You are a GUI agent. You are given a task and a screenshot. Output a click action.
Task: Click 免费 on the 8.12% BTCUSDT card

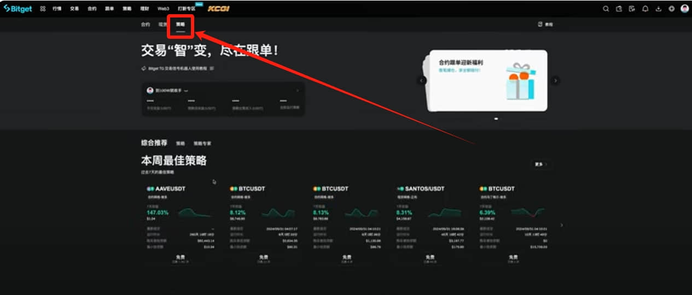[264, 257]
